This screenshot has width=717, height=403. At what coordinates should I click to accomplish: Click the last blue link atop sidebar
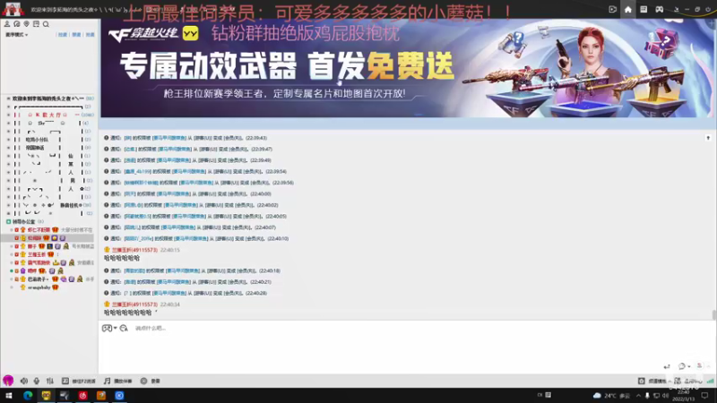(91, 35)
